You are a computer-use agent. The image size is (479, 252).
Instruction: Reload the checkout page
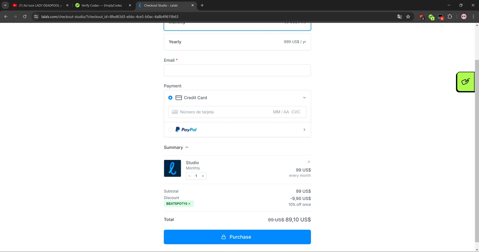(25, 17)
